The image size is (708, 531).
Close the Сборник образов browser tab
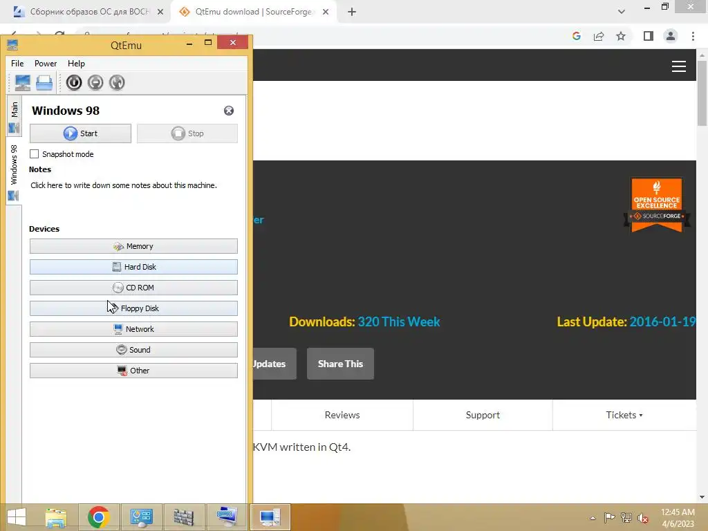tap(160, 12)
